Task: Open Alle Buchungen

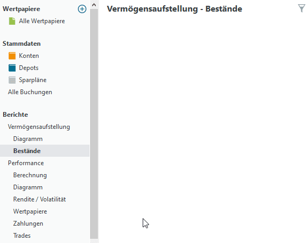Action: click(x=30, y=92)
